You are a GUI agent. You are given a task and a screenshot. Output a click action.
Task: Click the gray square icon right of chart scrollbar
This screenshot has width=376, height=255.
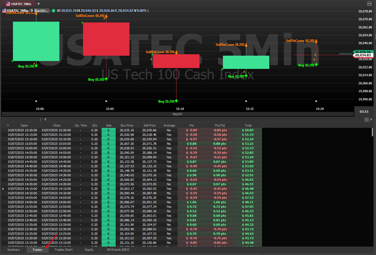point(366,119)
